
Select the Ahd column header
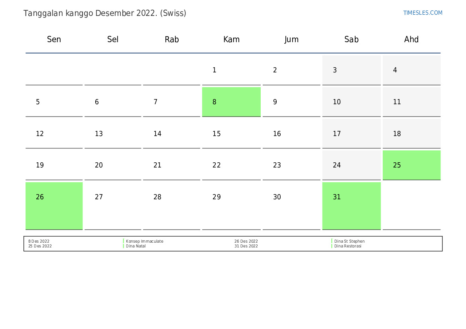click(411, 39)
